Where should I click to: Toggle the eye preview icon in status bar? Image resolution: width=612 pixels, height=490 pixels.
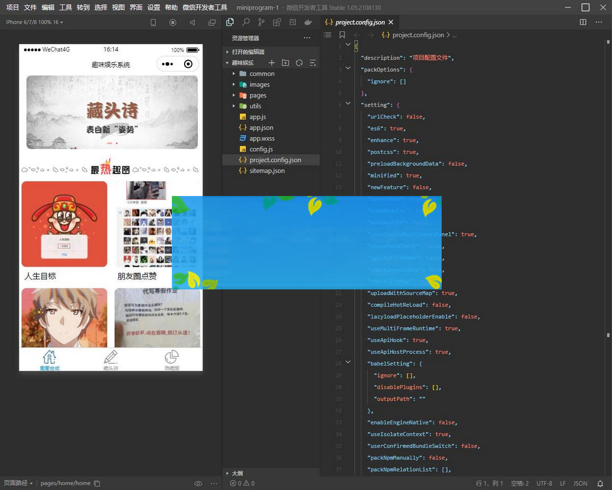[x=198, y=483]
